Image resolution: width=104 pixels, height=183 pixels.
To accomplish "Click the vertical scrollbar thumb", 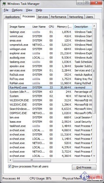I will point(94,71).
